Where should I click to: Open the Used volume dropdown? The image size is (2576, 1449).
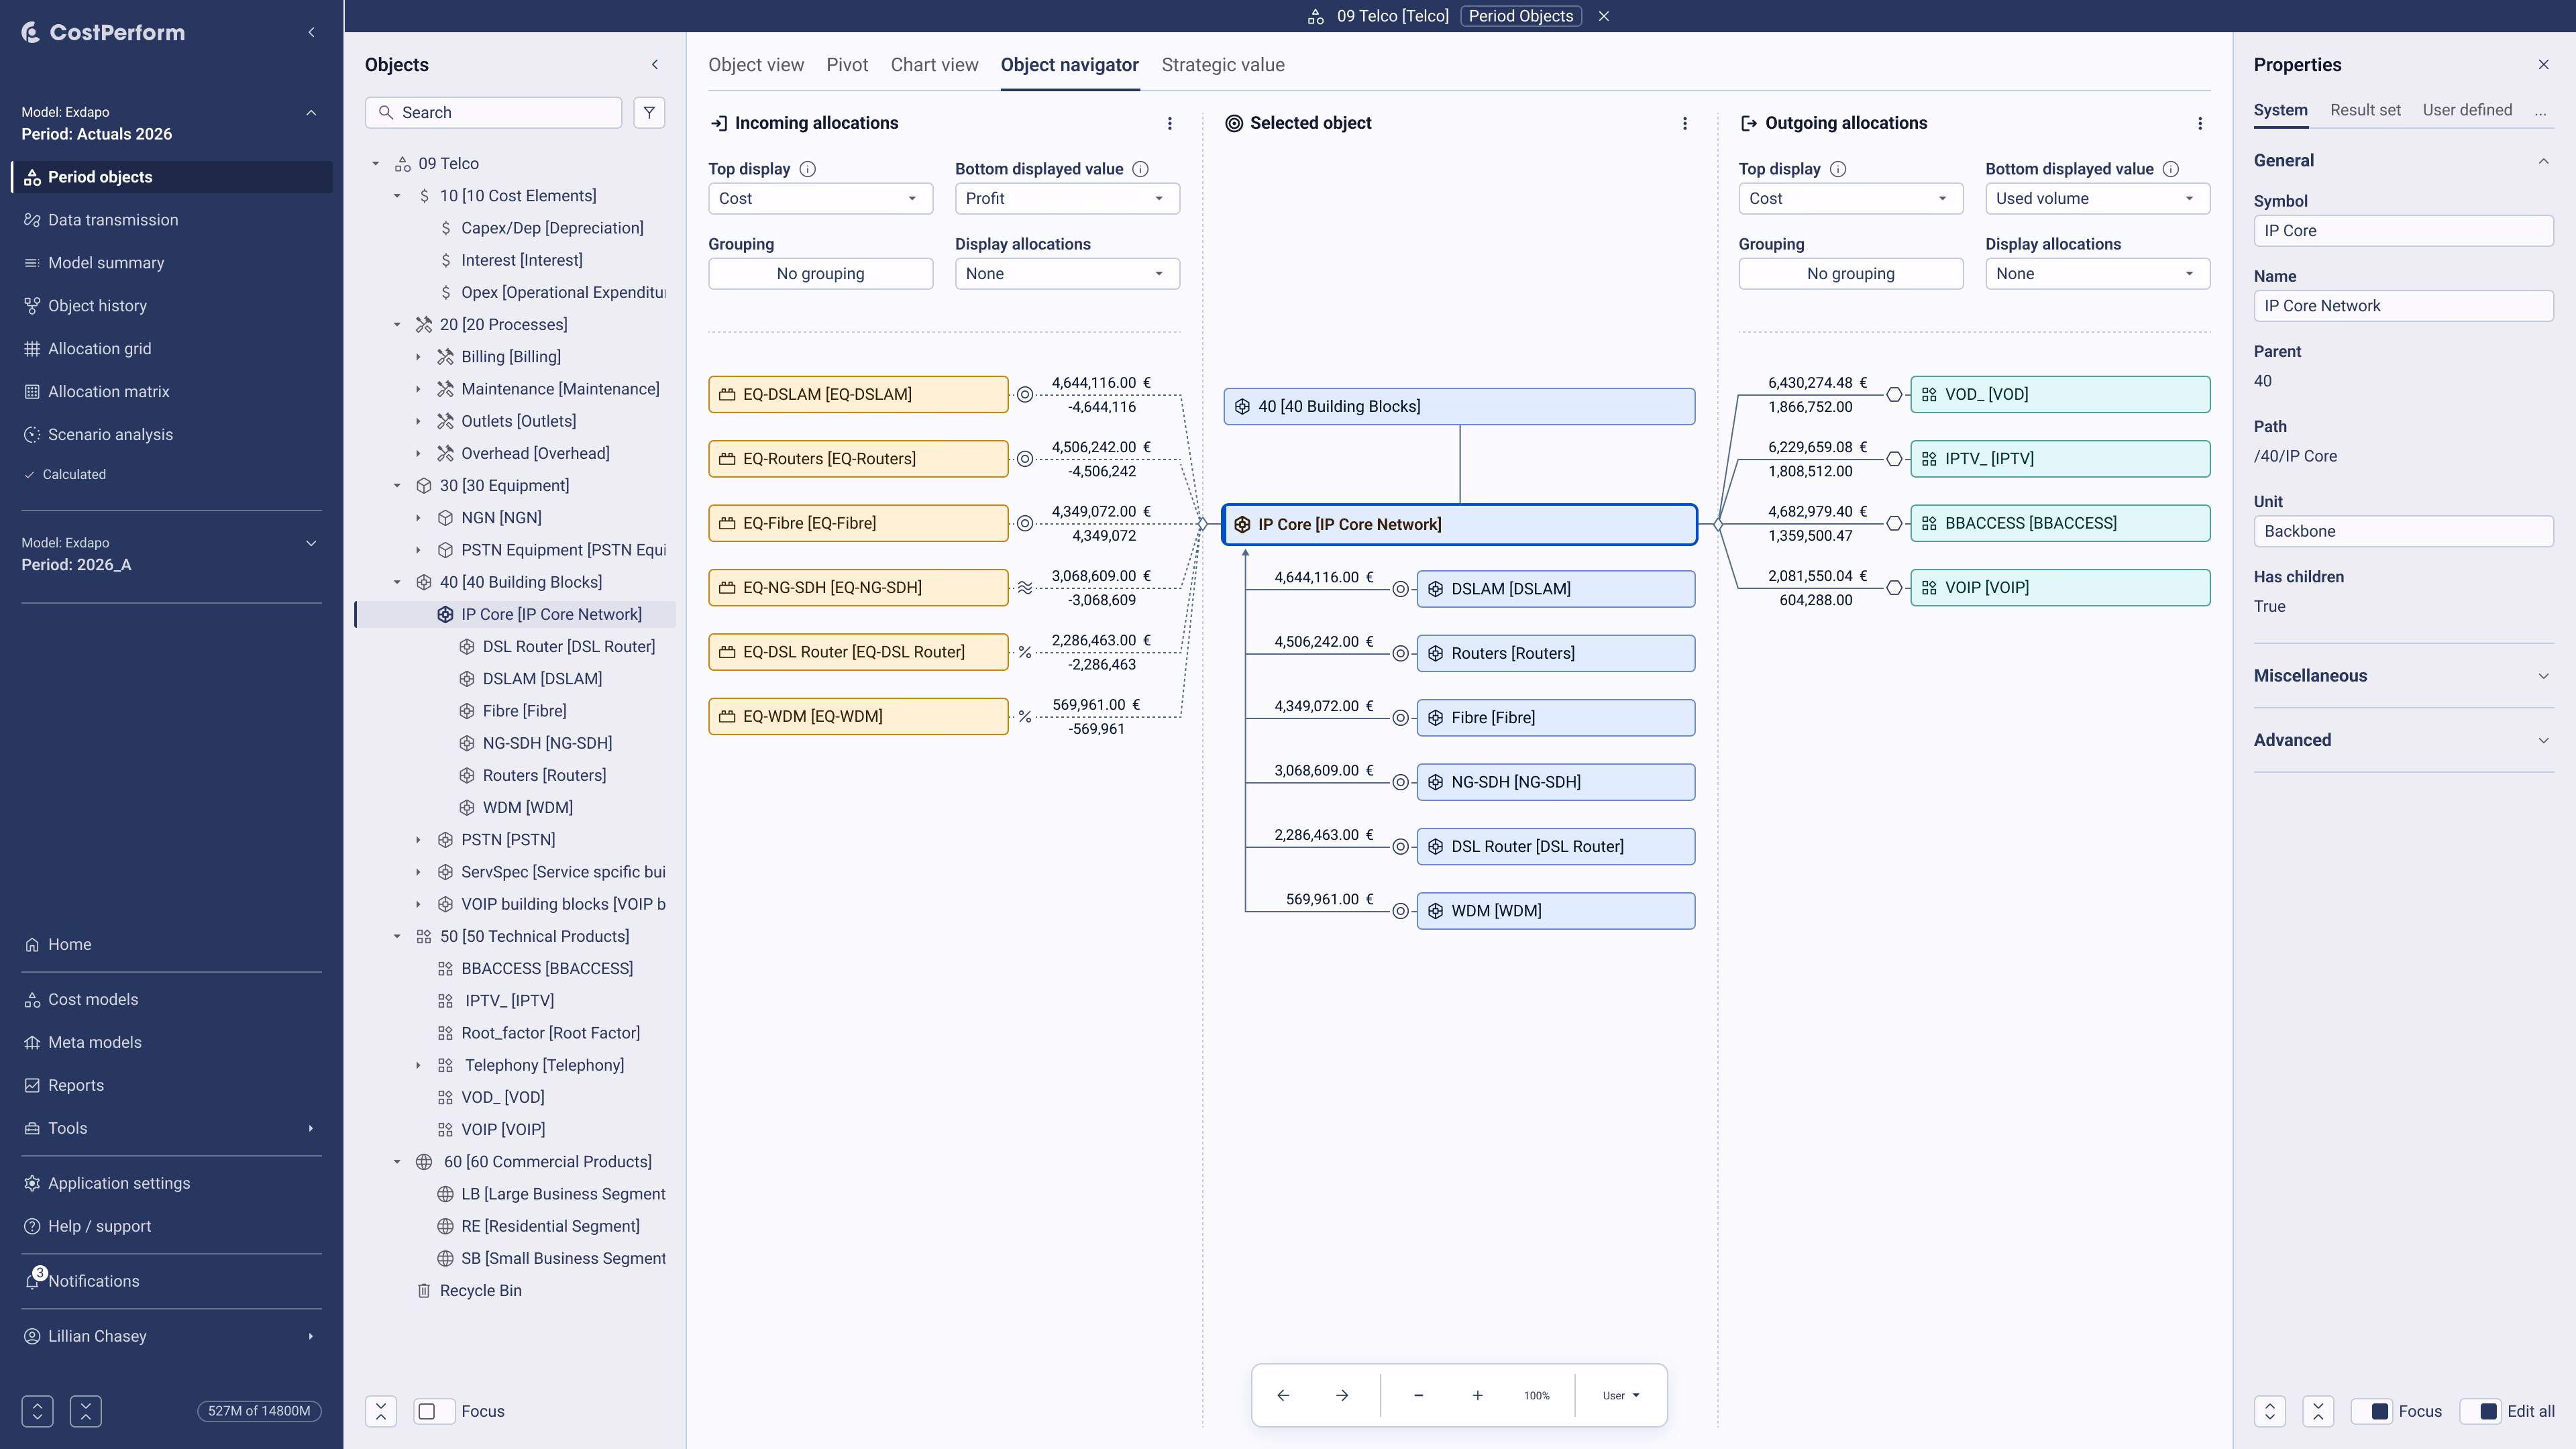[2096, 198]
